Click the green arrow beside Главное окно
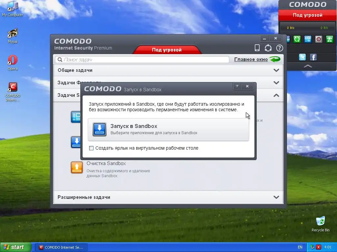Image resolution: width=337 pixels, height=252 pixels. pos(275,59)
